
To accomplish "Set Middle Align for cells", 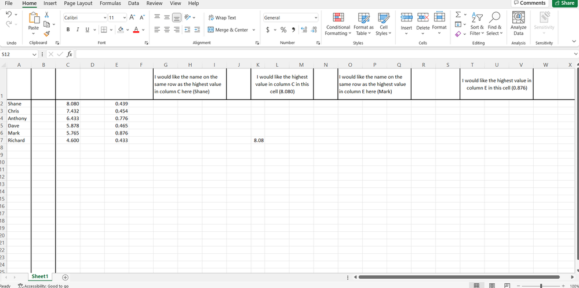I will pos(167,17).
